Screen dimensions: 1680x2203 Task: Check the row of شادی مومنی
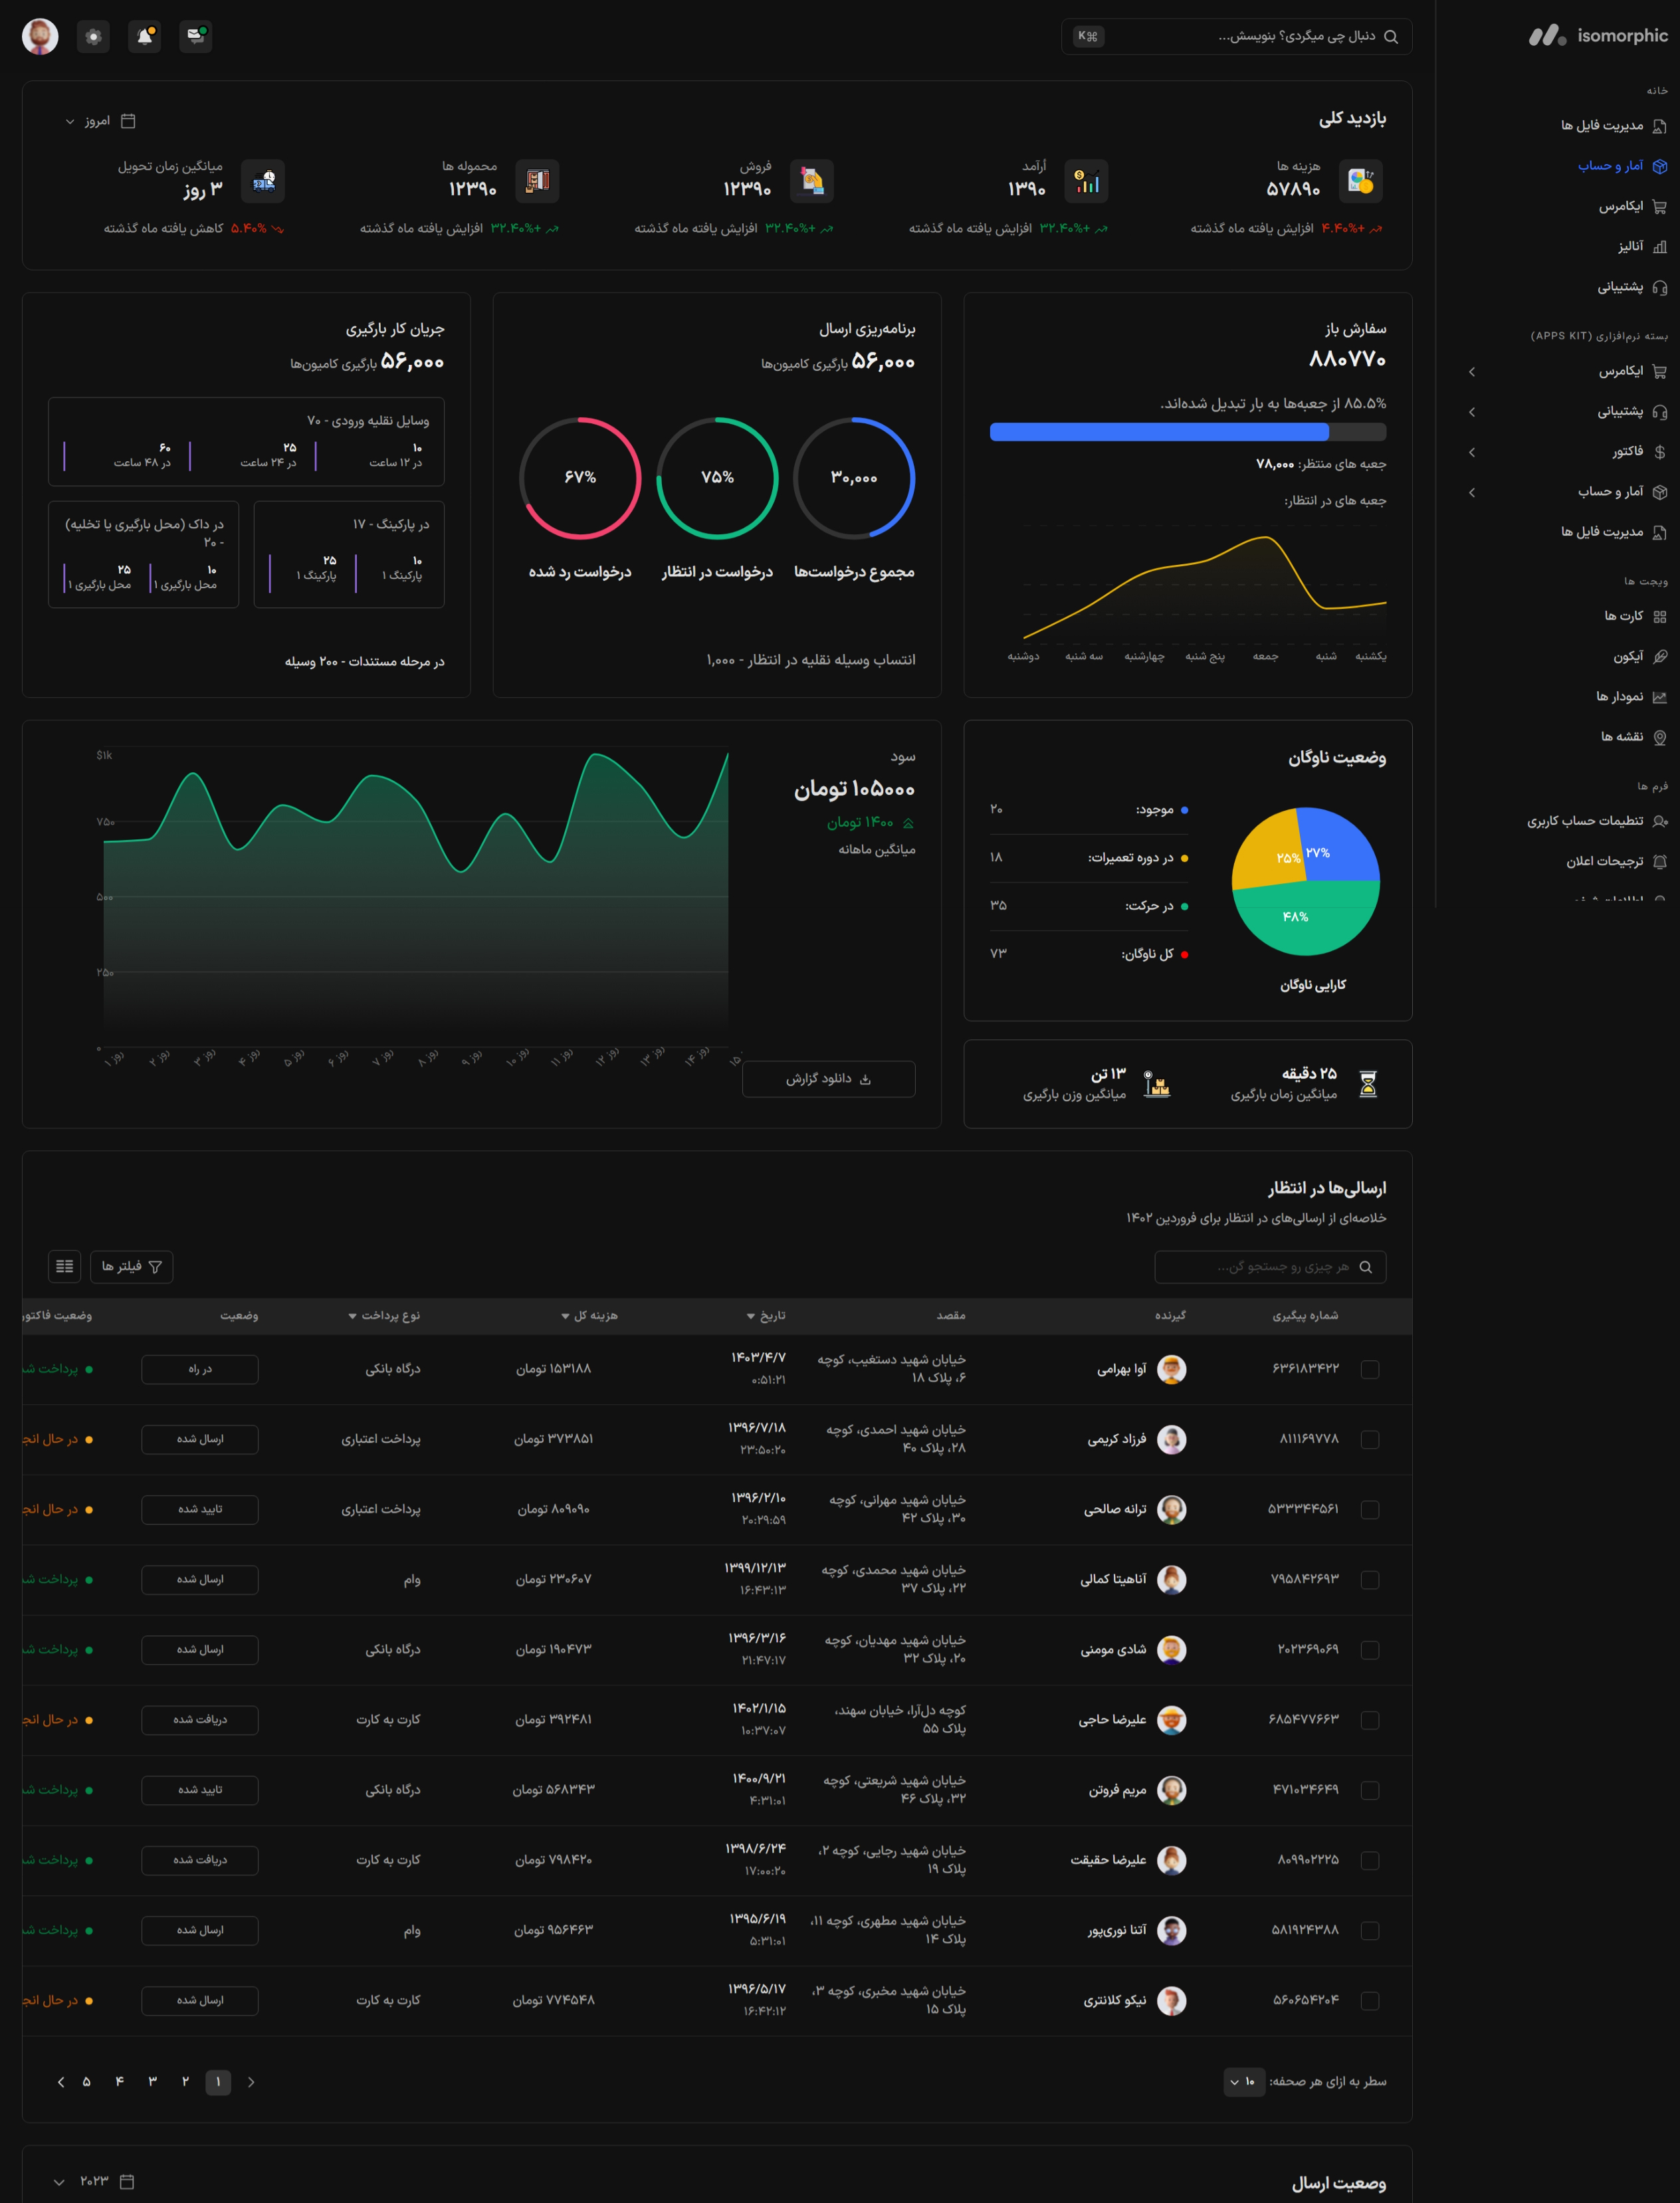[x=1370, y=1650]
